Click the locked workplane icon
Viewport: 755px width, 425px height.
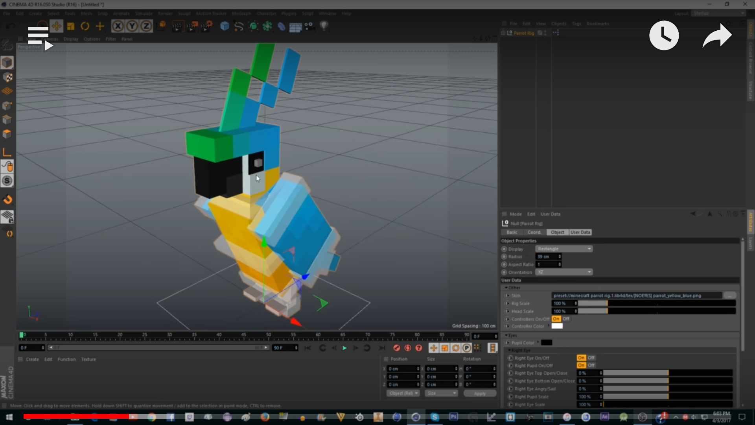tap(7, 217)
